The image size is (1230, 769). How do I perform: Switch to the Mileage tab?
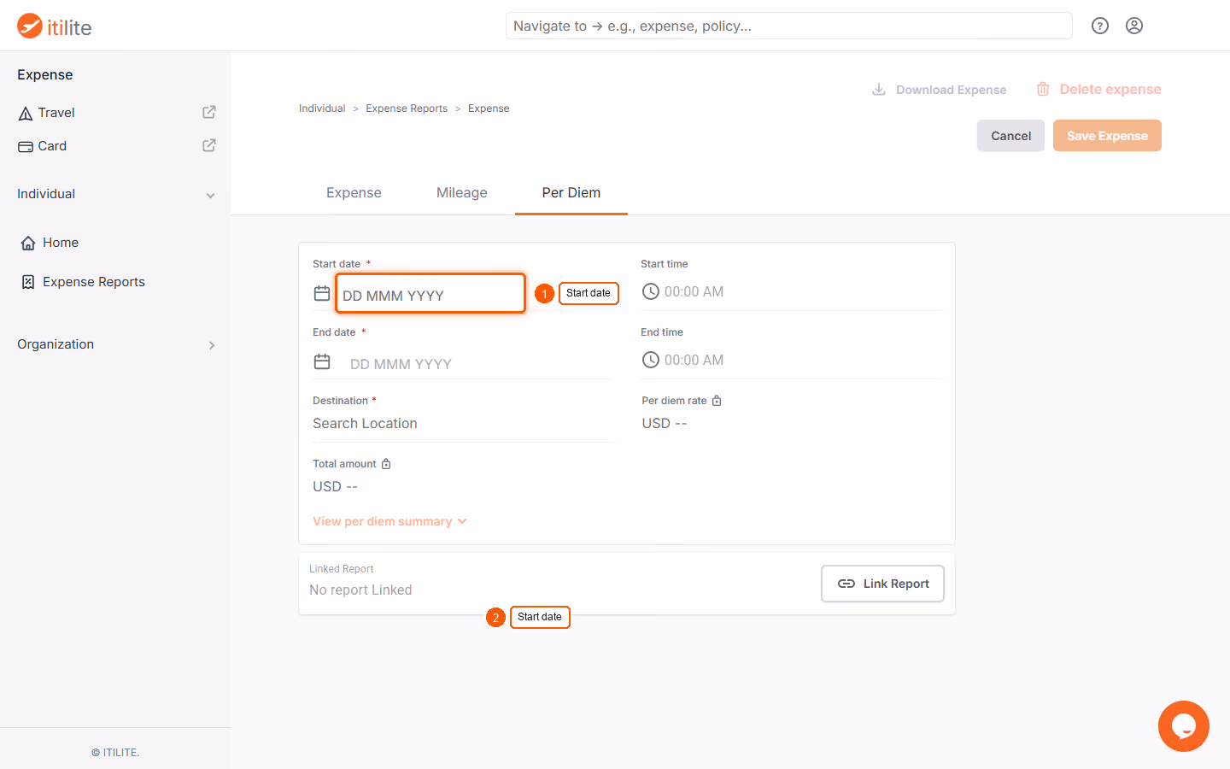click(x=462, y=193)
